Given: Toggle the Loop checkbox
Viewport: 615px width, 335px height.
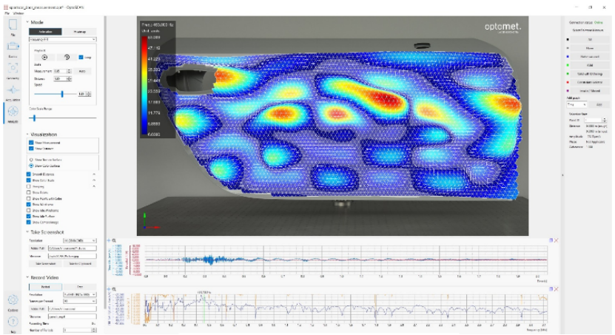Looking at the screenshot, I should click(x=81, y=57).
